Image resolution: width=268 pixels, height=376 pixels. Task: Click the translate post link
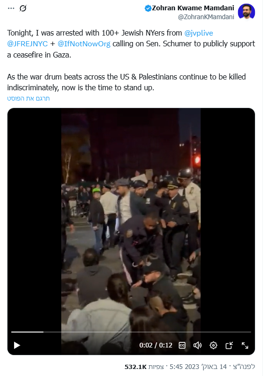tap(29, 98)
